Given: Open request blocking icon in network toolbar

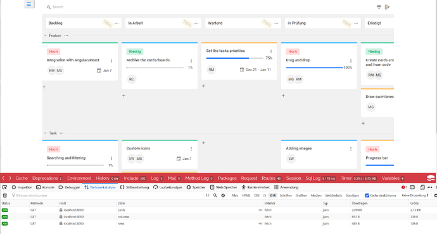Looking at the screenshot, I should click(x=223, y=195).
